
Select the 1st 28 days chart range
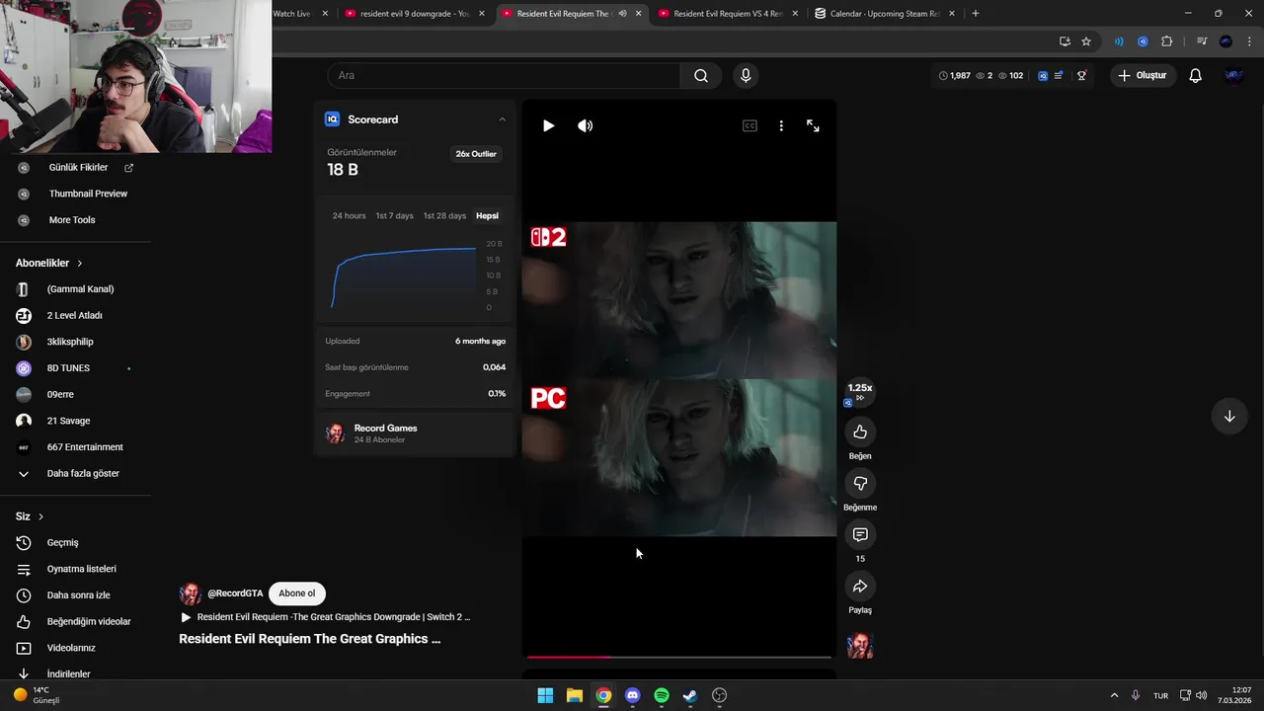(444, 215)
